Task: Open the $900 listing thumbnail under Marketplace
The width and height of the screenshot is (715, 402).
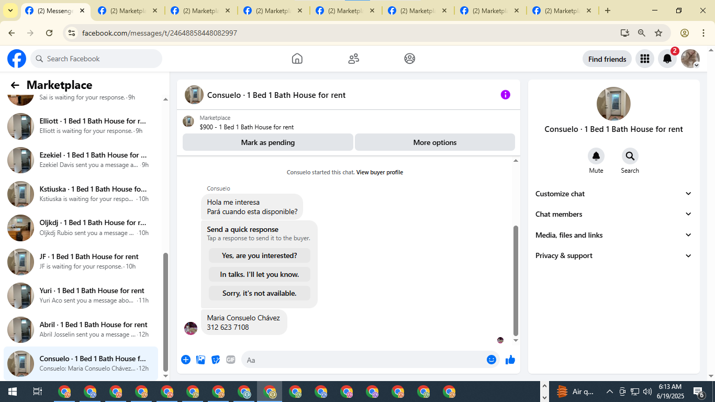Action: [188, 121]
